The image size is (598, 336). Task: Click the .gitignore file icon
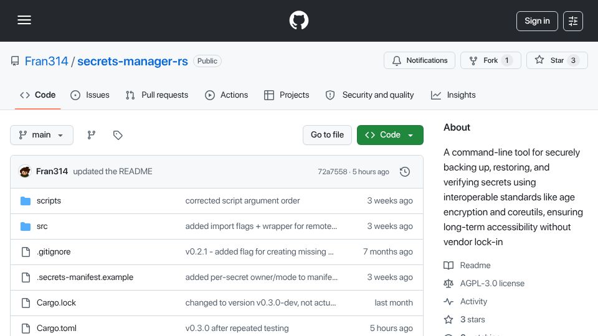[26, 252]
